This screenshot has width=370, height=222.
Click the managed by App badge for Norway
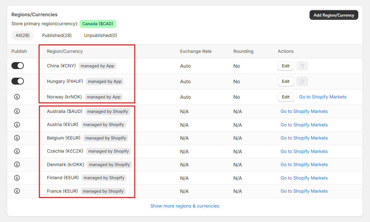(x=104, y=97)
